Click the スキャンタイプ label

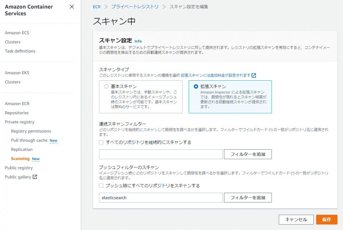click(x=114, y=70)
